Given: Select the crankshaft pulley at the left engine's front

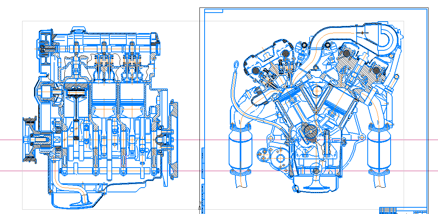Looking at the screenshot, I should pos(30,140).
